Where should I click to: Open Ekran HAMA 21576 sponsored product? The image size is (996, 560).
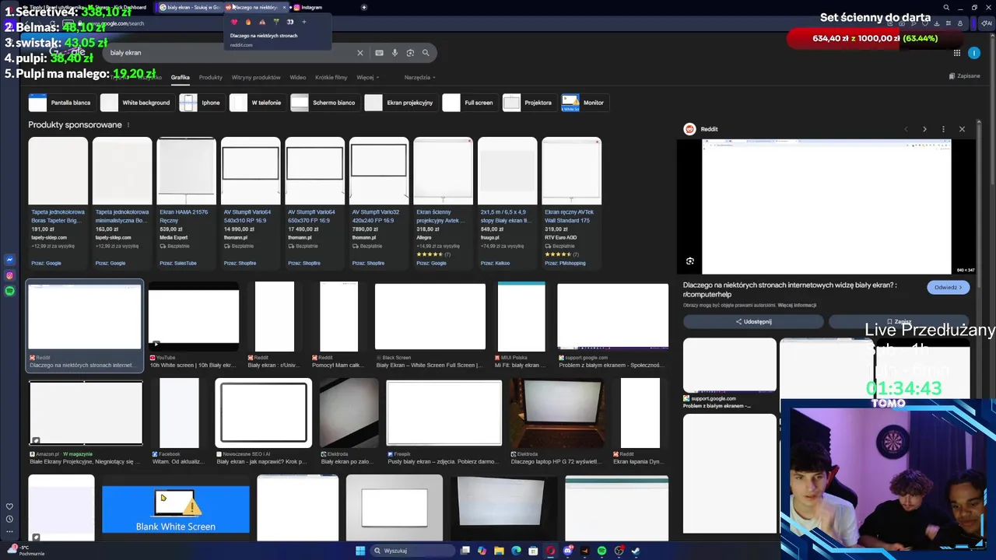(x=186, y=202)
